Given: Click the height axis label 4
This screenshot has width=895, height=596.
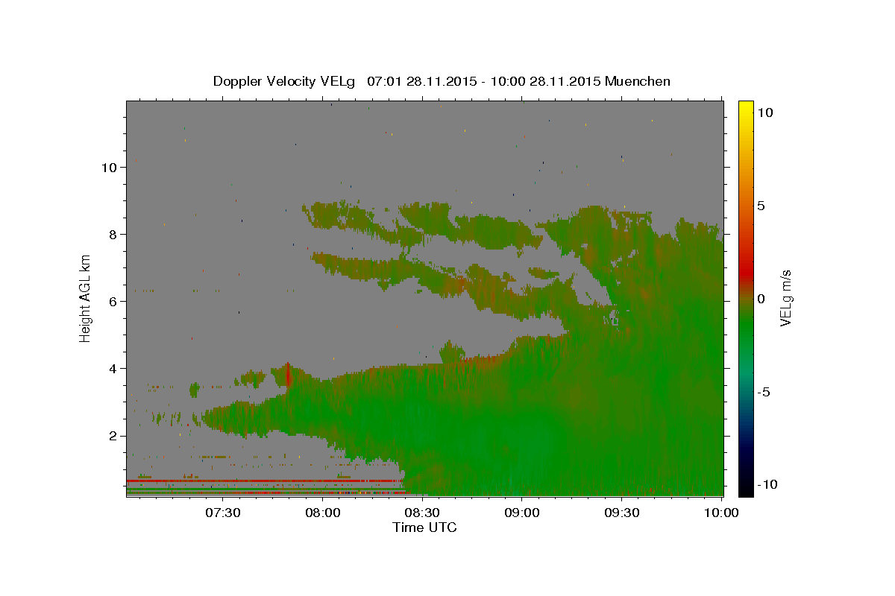Looking at the screenshot, I should coord(113,369).
